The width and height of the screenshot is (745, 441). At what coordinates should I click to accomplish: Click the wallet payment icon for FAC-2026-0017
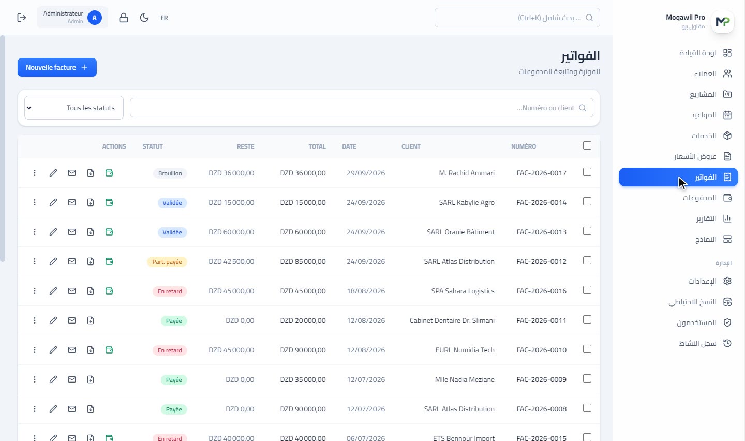pos(109,173)
